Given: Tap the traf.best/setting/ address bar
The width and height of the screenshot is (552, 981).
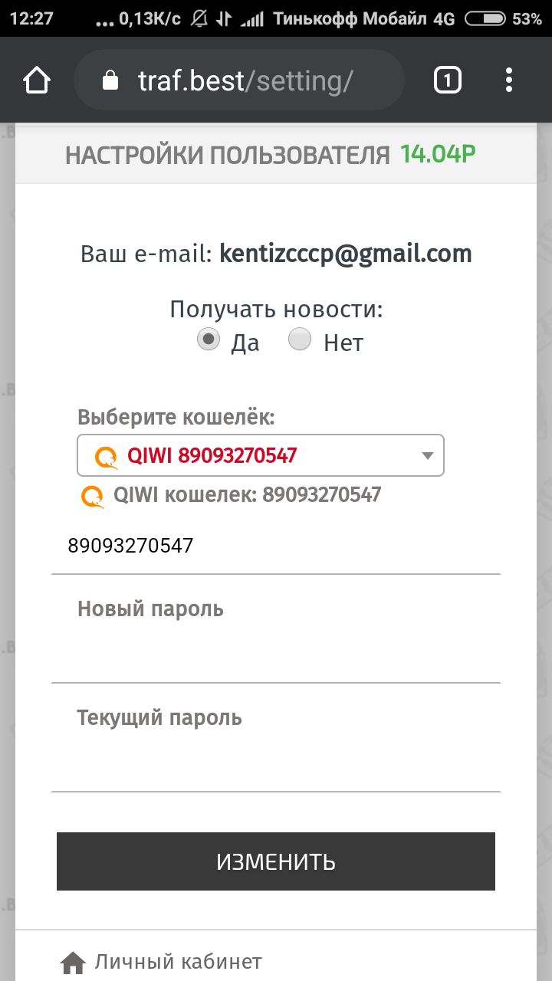Looking at the screenshot, I should pos(238,80).
